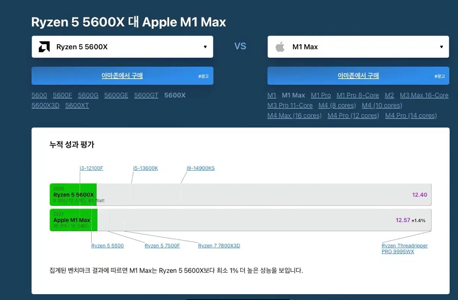Open the M4 Pro (12 cores) link
The image size is (458, 300).
tap(353, 116)
